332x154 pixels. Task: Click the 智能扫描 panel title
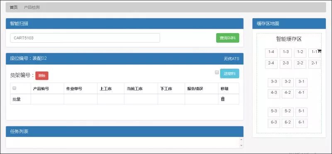coord(19,24)
